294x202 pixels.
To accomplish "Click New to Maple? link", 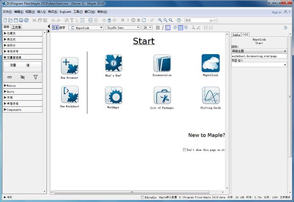I will 207,135.
